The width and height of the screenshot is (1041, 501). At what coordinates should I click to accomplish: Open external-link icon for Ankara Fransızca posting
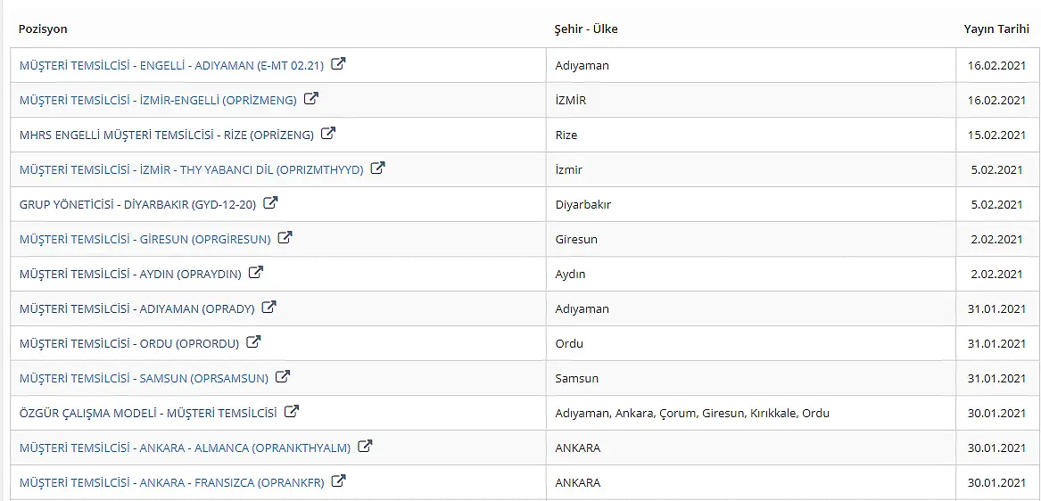pyautogui.click(x=339, y=480)
